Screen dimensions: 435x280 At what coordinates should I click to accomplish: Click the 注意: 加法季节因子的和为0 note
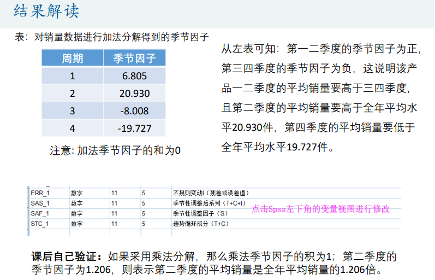[115, 150]
